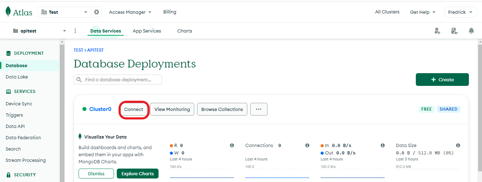The width and height of the screenshot is (482, 182).
Task: Click info icon beside R/W operations
Action: click(232, 145)
